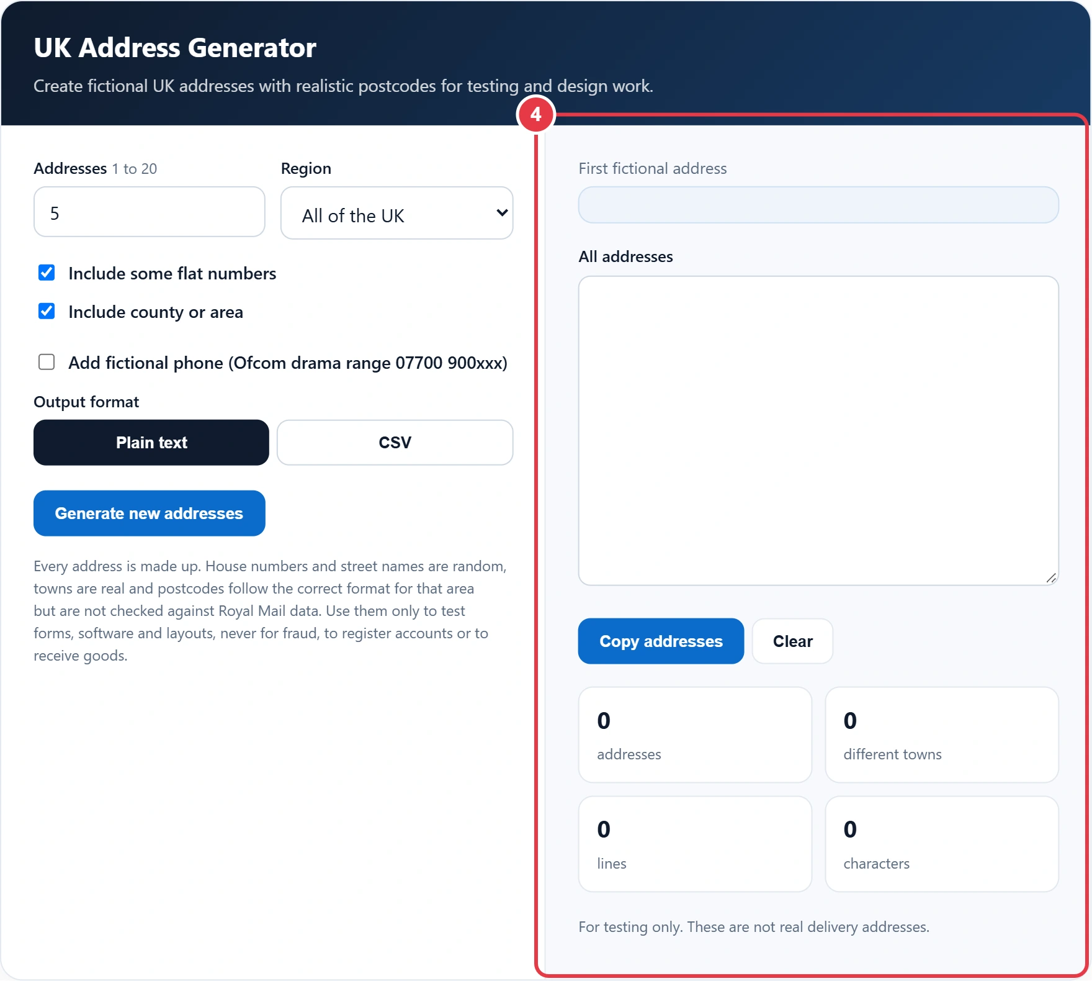The image size is (1092, 981).
Task: Click the First fictional address field
Action: tap(818, 205)
